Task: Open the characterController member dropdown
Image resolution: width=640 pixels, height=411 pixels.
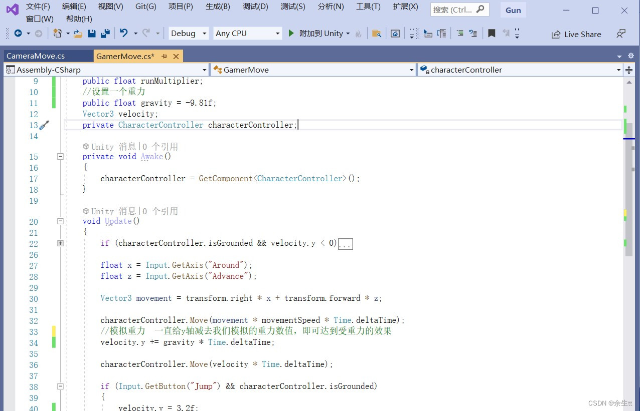Action: tap(520, 70)
